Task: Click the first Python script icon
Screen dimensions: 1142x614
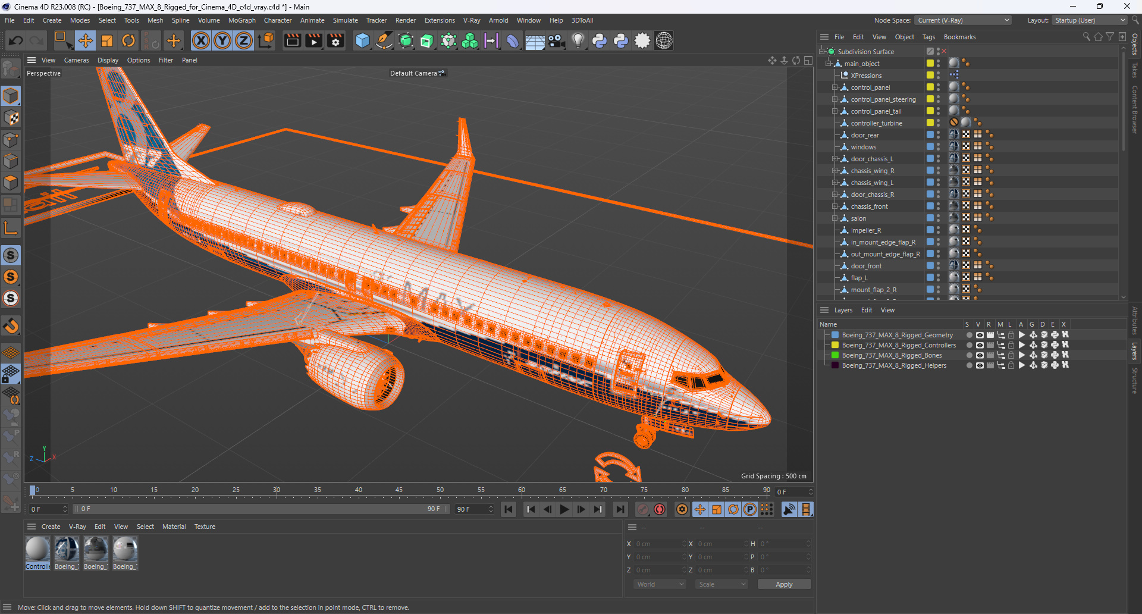Action: [x=600, y=40]
